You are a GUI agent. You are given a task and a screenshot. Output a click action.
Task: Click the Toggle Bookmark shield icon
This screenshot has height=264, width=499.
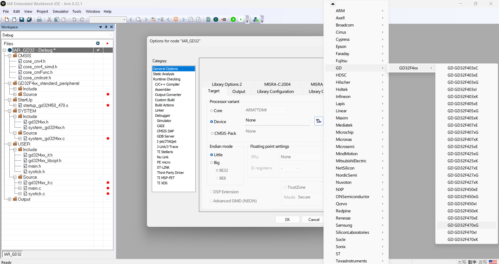click(x=176, y=19)
